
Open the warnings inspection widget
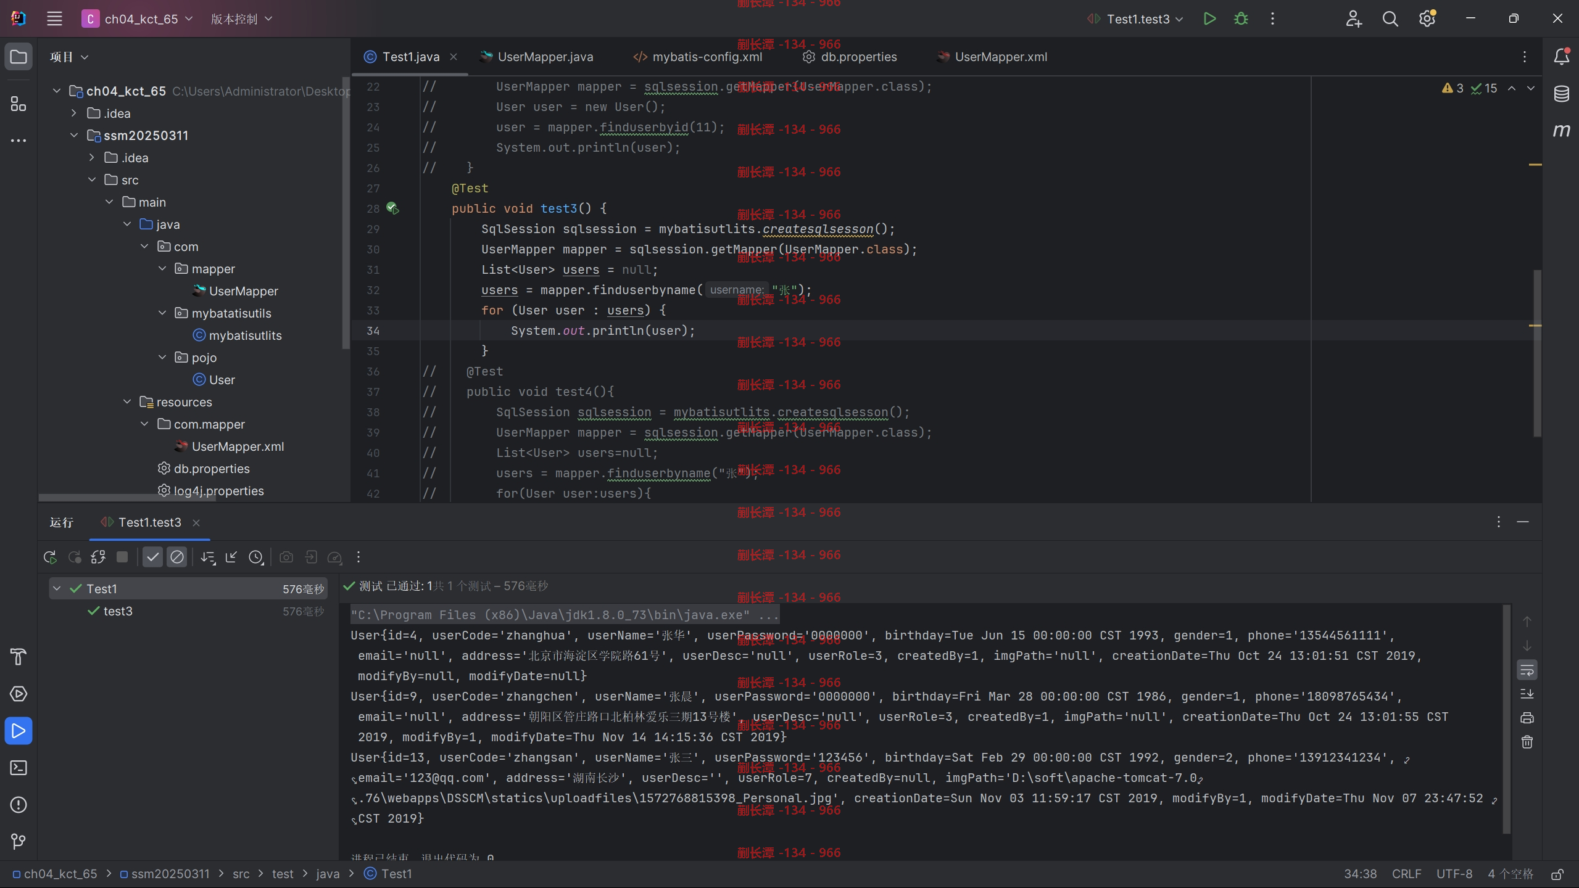tap(1470, 88)
